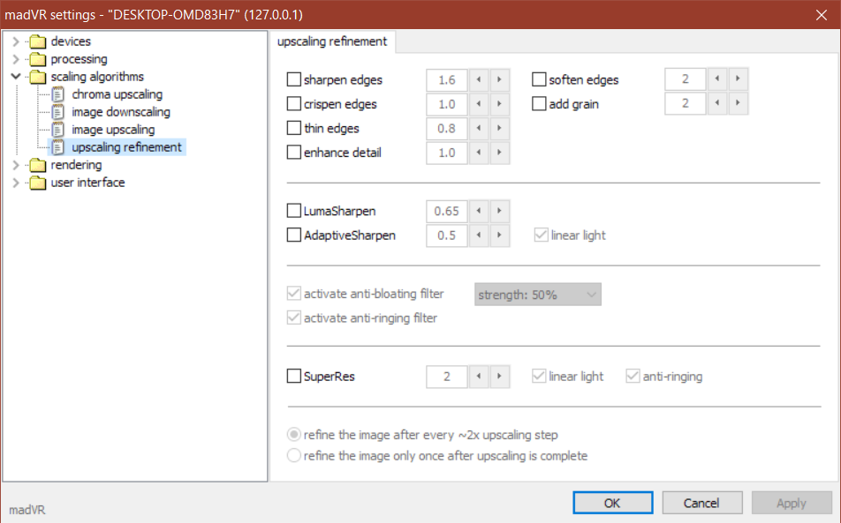The width and height of the screenshot is (841, 523).
Task: Enable the thin edges checkbox
Action: point(294,128)
